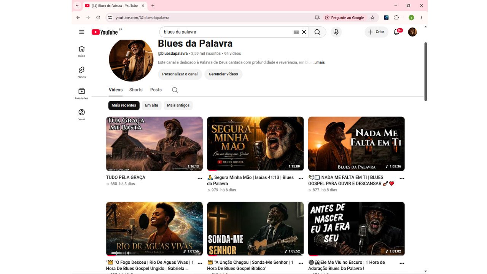
Task: Click the search magnifier button
Action: (317, 32)
